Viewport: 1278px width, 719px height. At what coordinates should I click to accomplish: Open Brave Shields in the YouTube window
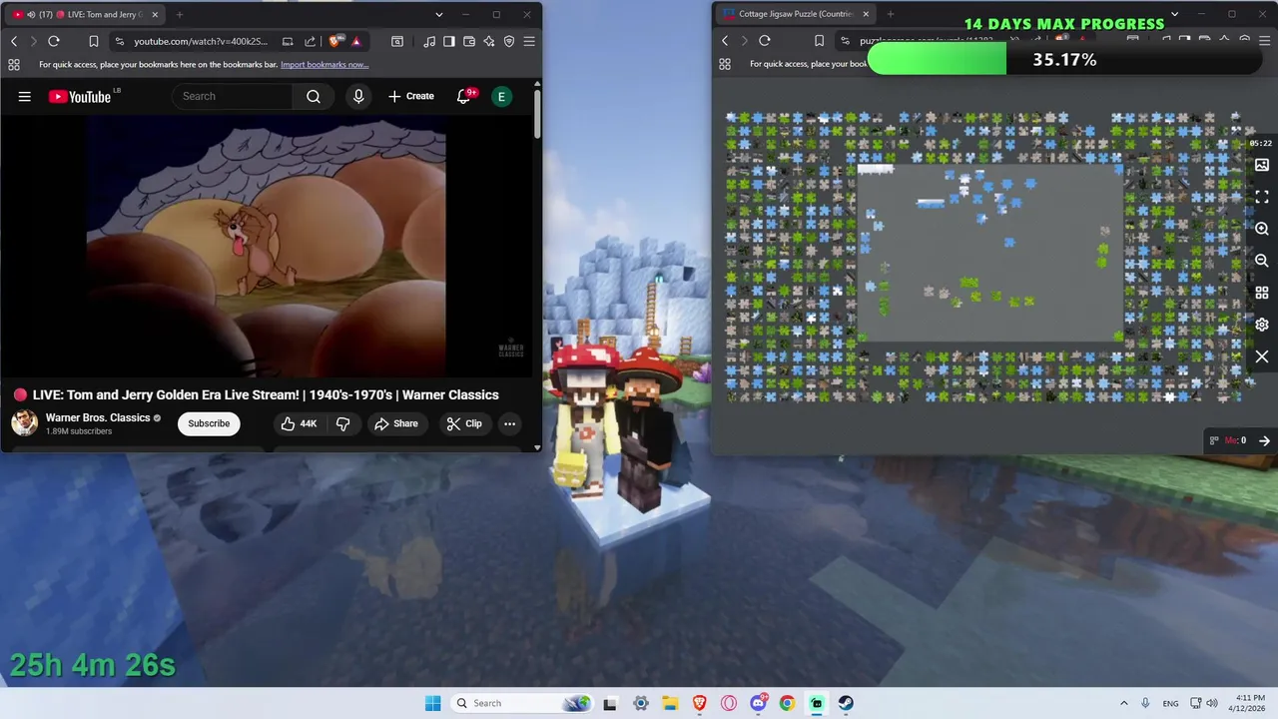point(335,41)
